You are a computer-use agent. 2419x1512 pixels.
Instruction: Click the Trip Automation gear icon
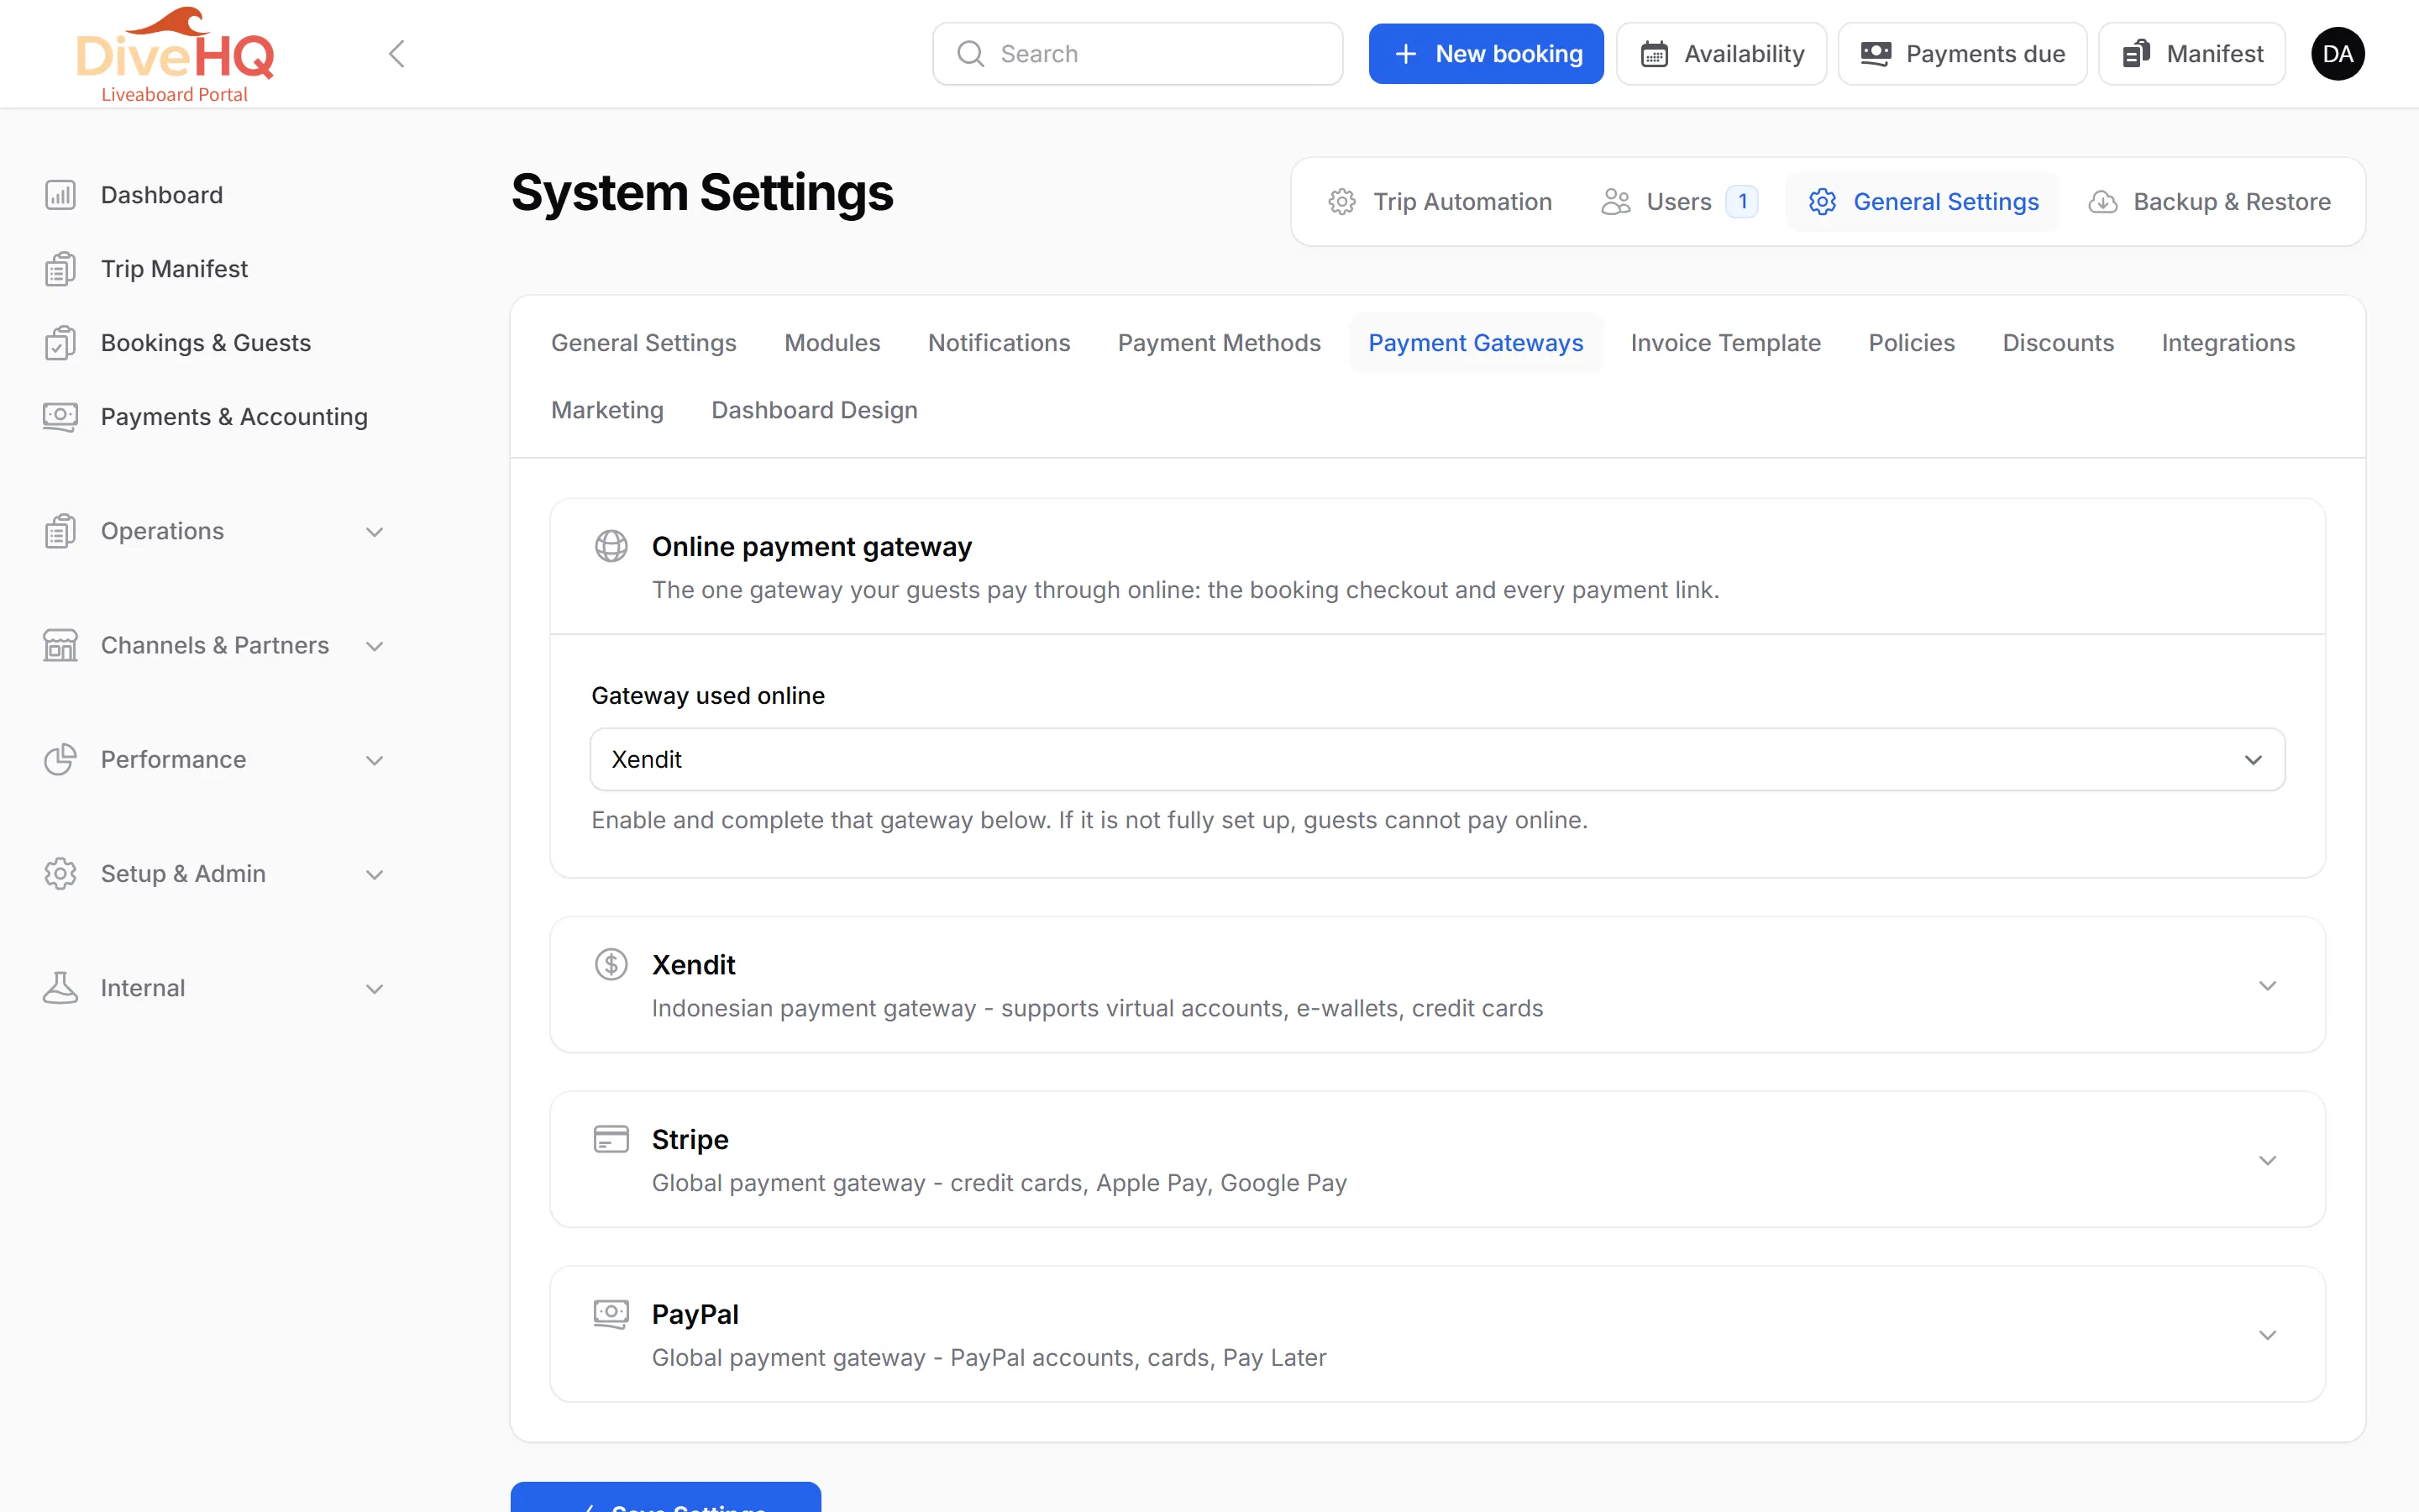(x=1341, y=202)
